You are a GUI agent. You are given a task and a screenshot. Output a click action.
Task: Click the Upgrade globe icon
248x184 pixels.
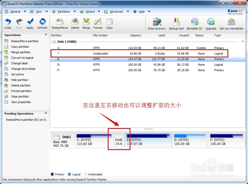coord(211,24)
